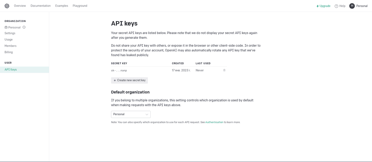Open the Billing section
This screenshot has width=372, height=162.
[9, 52]
